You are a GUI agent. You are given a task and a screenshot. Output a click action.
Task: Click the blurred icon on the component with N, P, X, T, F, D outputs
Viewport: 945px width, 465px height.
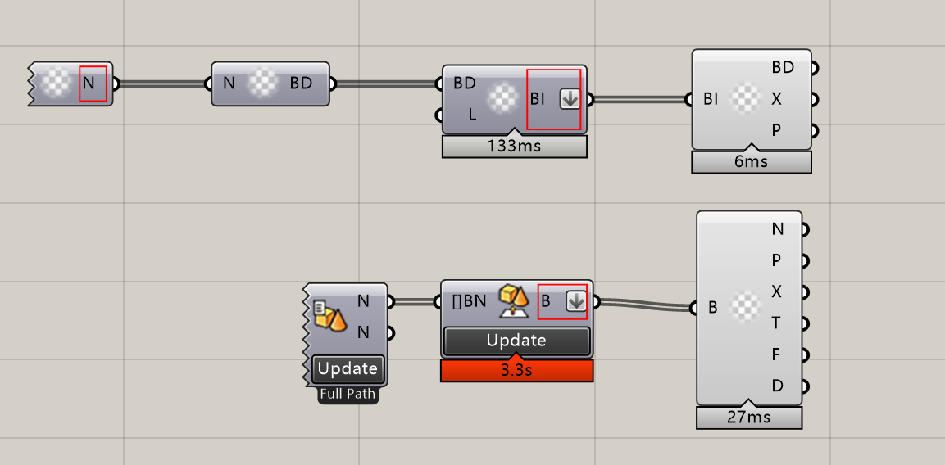tap(746, 307)
